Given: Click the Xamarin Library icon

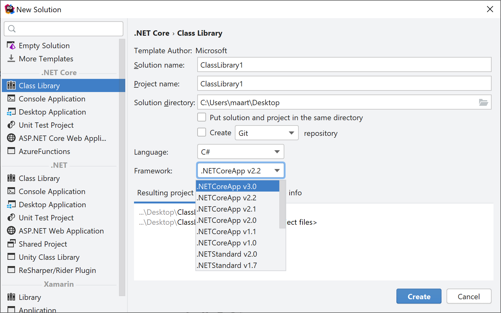Looking at the screenshot, I should pos(11,297).
